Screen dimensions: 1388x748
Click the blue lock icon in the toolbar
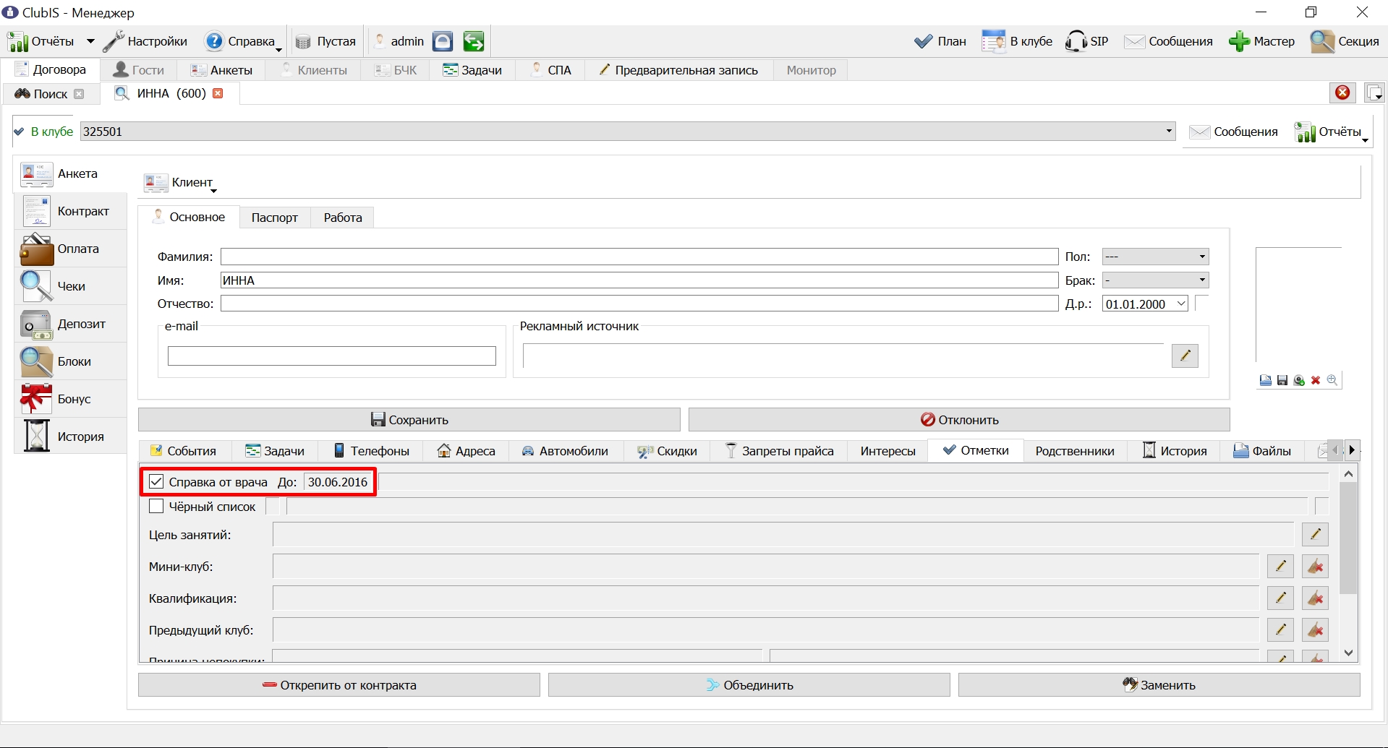coord(443,41)
